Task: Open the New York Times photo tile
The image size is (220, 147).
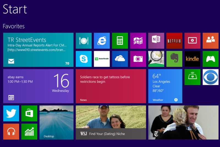Action: [x=183, y=122]
